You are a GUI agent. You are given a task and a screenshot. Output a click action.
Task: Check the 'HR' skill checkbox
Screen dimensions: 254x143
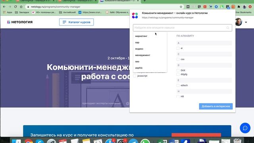(178, 97)
